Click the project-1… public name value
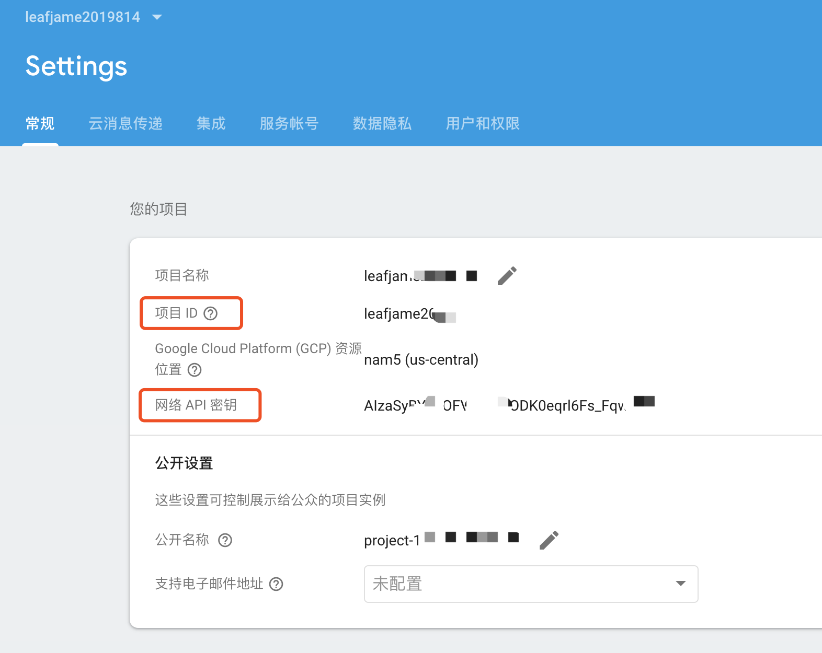822x653 pixels. click(x=441, y=540)
